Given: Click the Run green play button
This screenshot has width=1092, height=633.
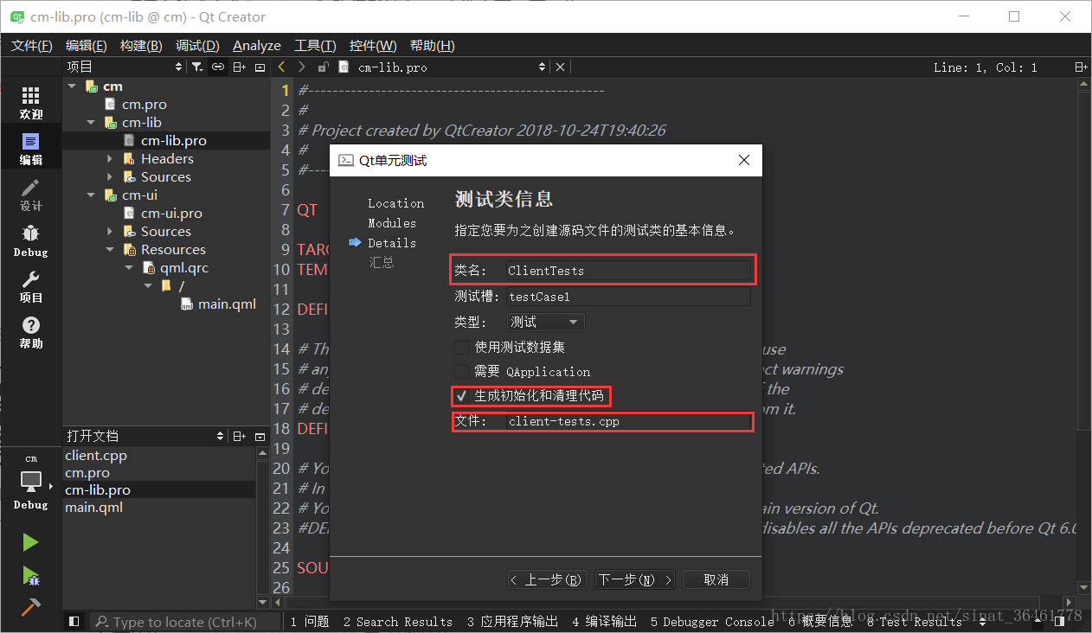Looking at the screenshot, I should click(30, 542).
